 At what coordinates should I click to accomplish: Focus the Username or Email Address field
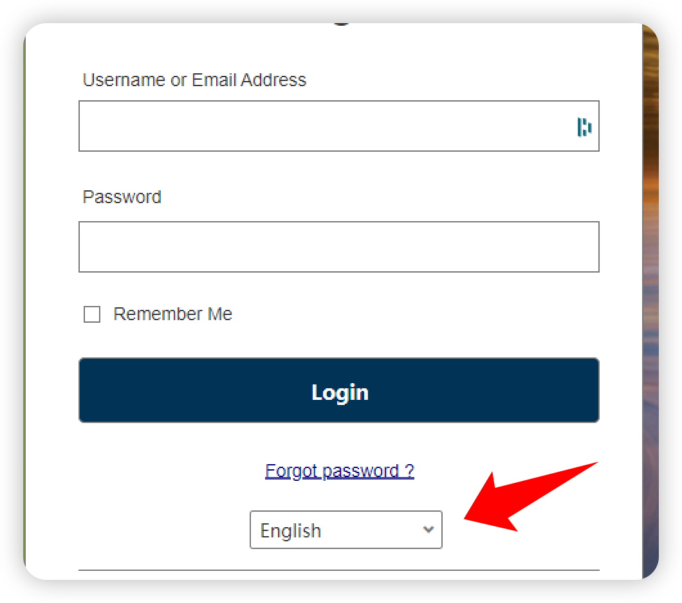pyautogui.click(x=322, y=126)
